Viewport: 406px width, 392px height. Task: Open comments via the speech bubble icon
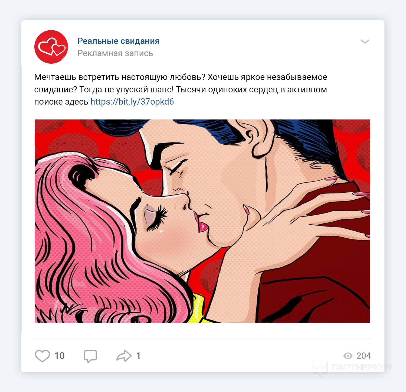click(x=90, y=356)
